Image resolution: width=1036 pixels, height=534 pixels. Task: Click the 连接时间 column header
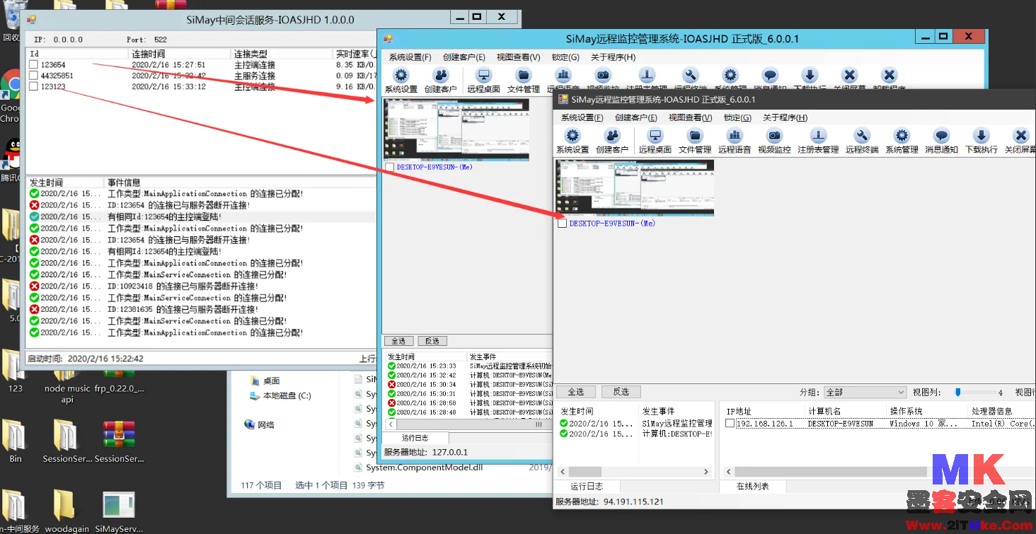pos(180,54)
